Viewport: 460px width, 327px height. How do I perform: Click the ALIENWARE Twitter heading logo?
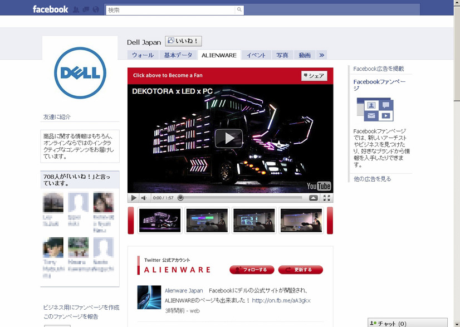[177, 270]
